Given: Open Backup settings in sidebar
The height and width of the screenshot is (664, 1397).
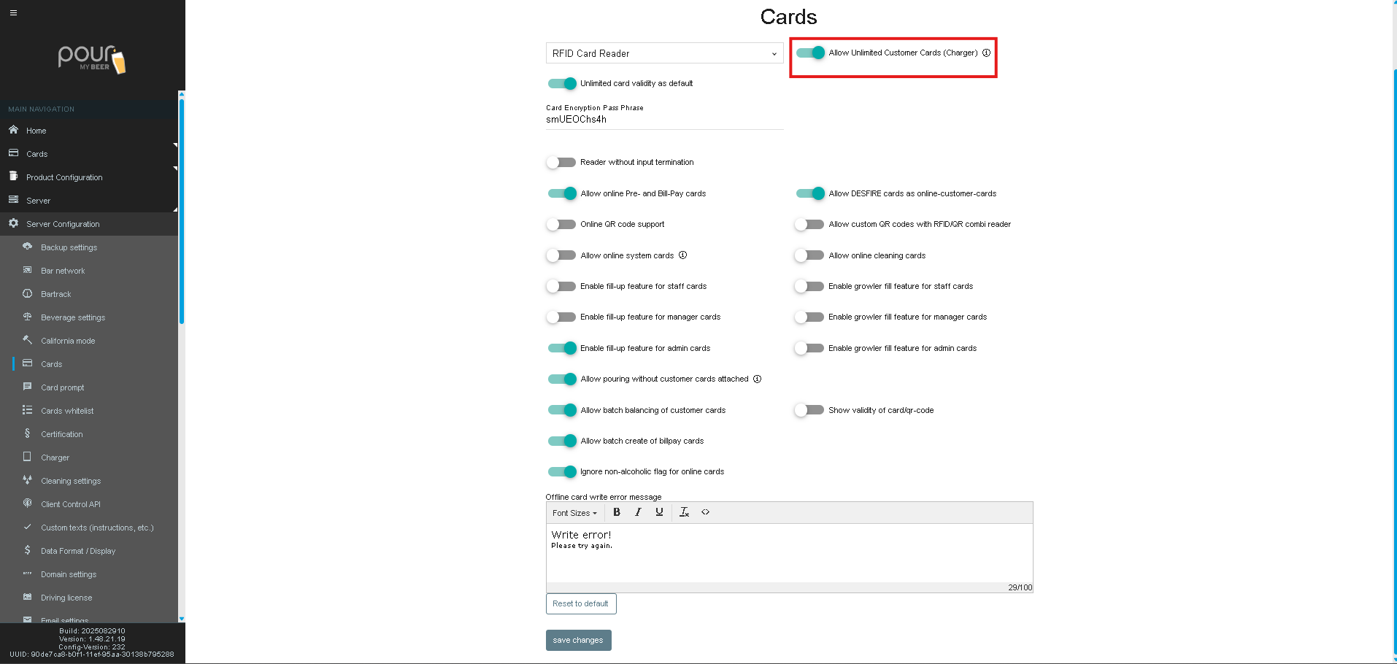Looking at the screenshot, I should tap(69, 247).
